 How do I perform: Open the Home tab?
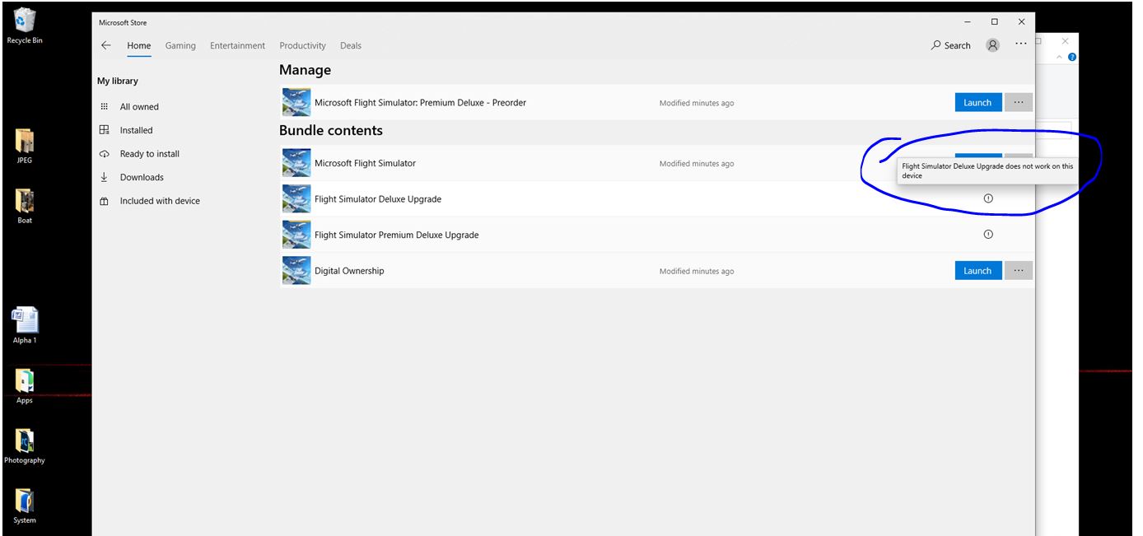[139, 45]
